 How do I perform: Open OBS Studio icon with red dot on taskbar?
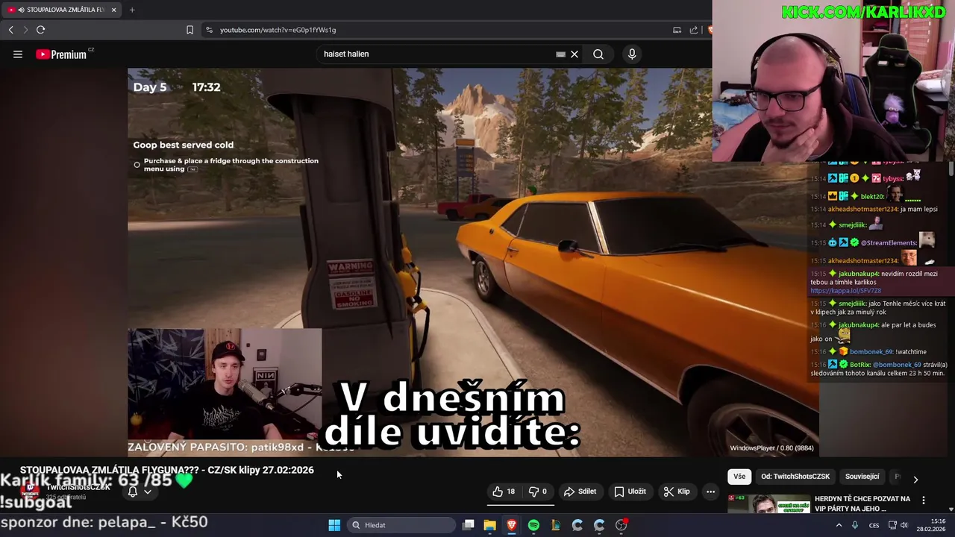tap(621, 525)
